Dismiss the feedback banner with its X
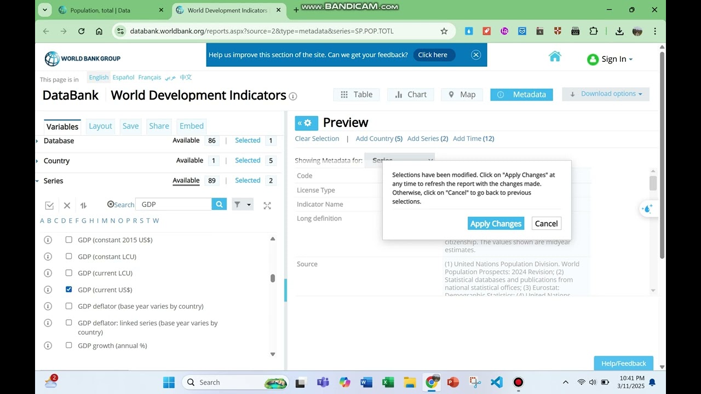This screenshot has width=701, height=394. tap(476, 55)
